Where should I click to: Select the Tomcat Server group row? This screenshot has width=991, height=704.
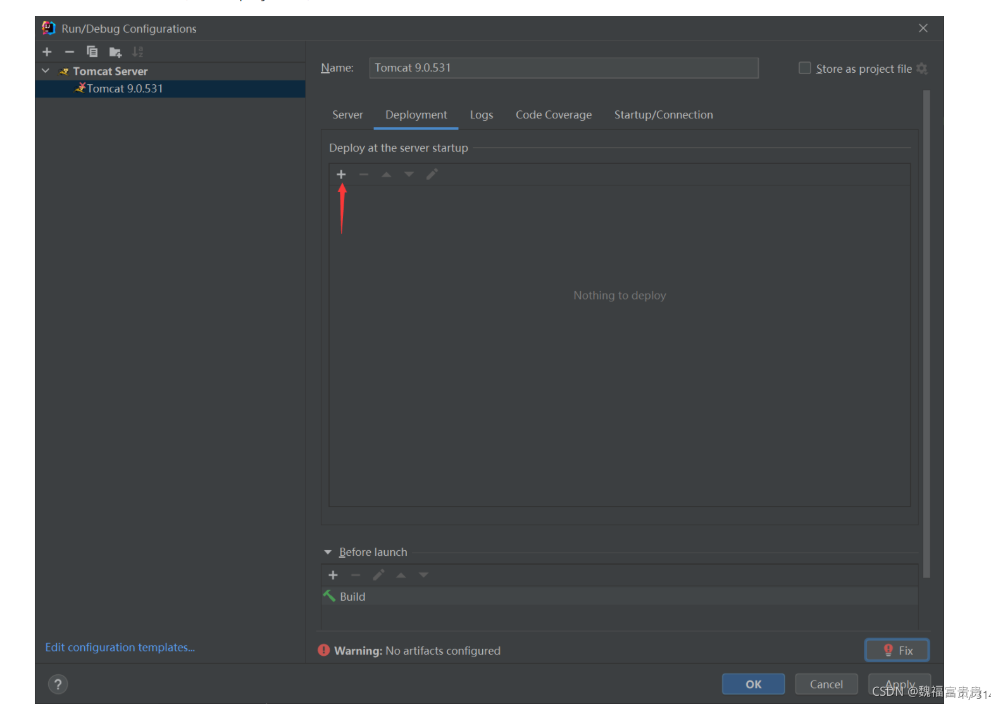tap(170, 71)
